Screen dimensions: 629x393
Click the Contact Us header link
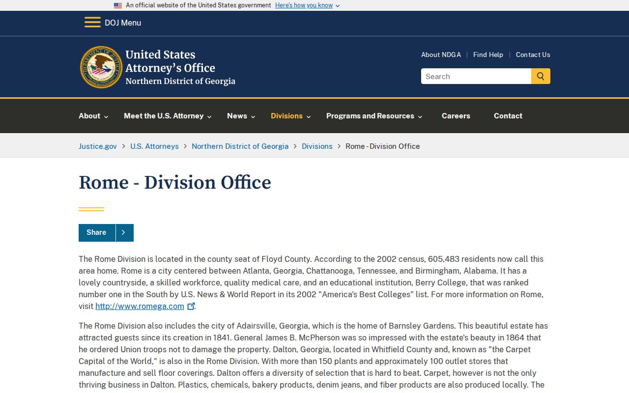pyautogui.click(x=533, y=55)
